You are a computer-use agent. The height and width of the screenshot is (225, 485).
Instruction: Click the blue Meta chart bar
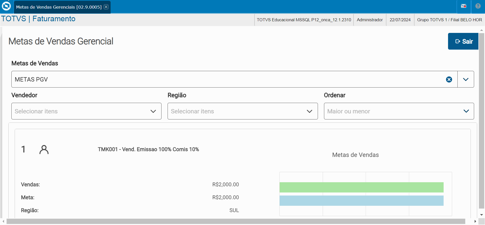coord(361,200)
